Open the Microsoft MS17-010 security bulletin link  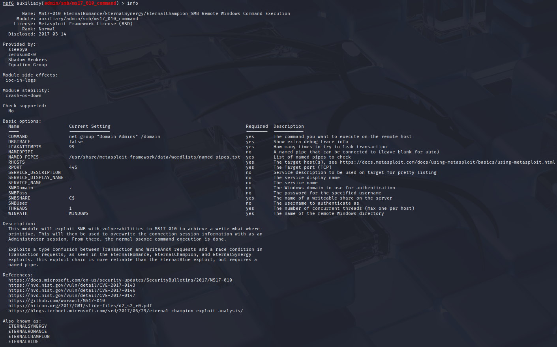click(120, 280)
